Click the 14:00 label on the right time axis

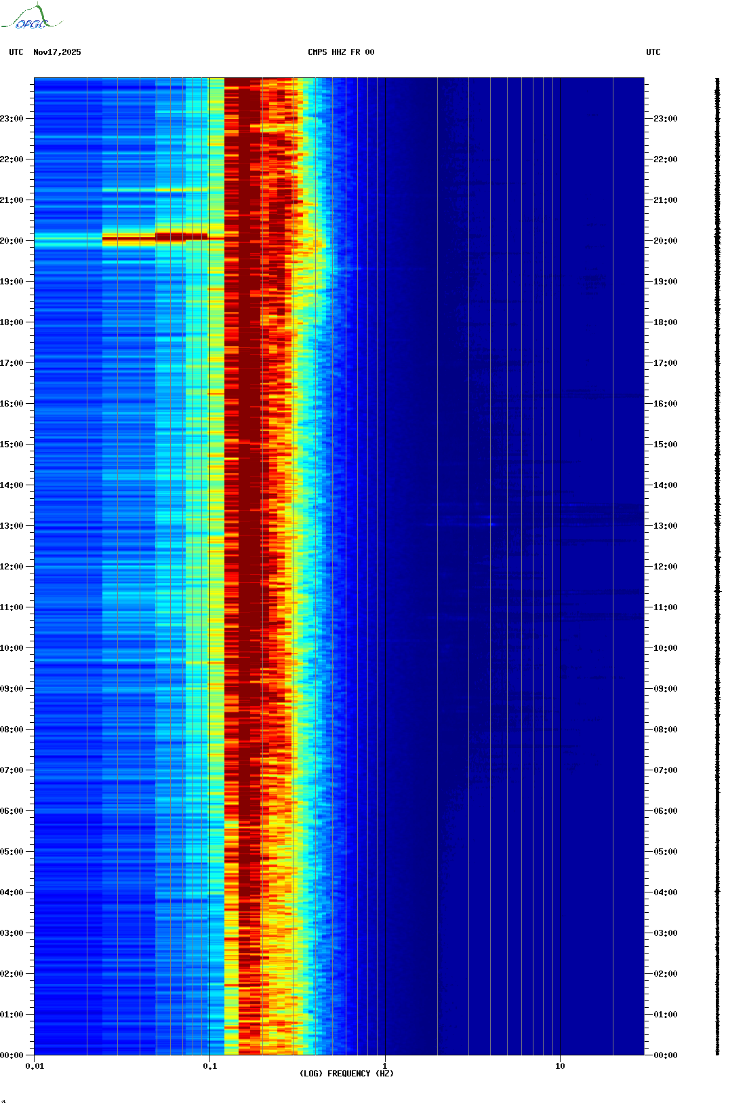click(666, 485)
